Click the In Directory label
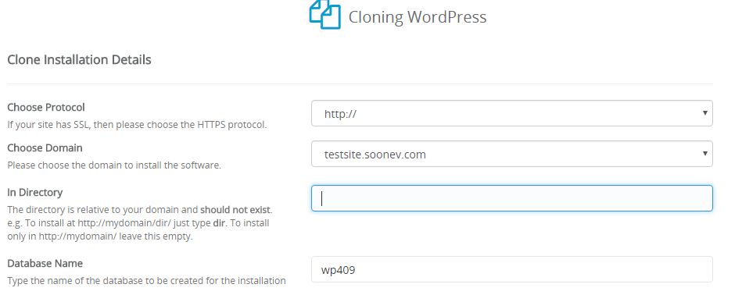Viewport: 742px width, 302px height. click(x=35, y=192)
